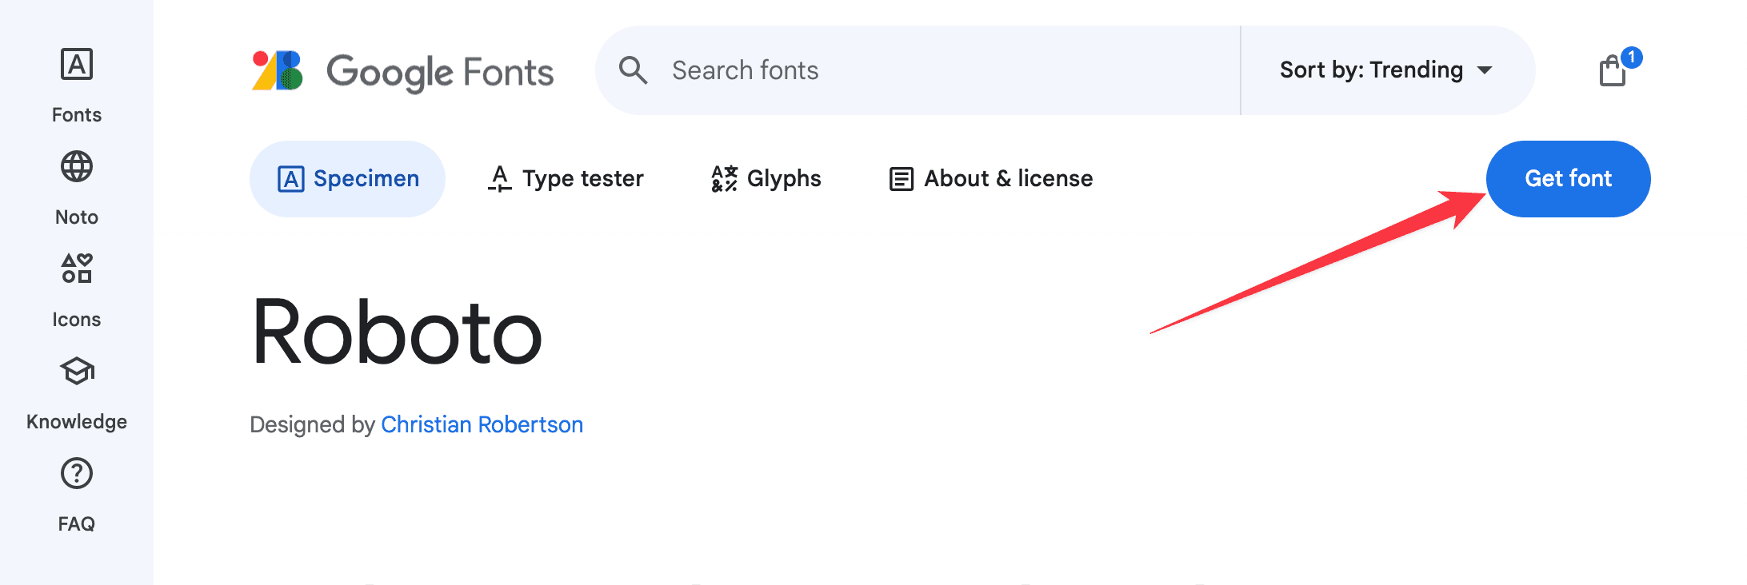Open Christian Robertson designer link
The width and height of the screenshot is (1747, 585).
[x=482, y=424]
